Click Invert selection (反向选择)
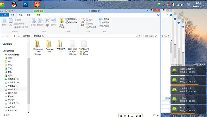Viewport: 207px width, 117px height. click(104, 26)
